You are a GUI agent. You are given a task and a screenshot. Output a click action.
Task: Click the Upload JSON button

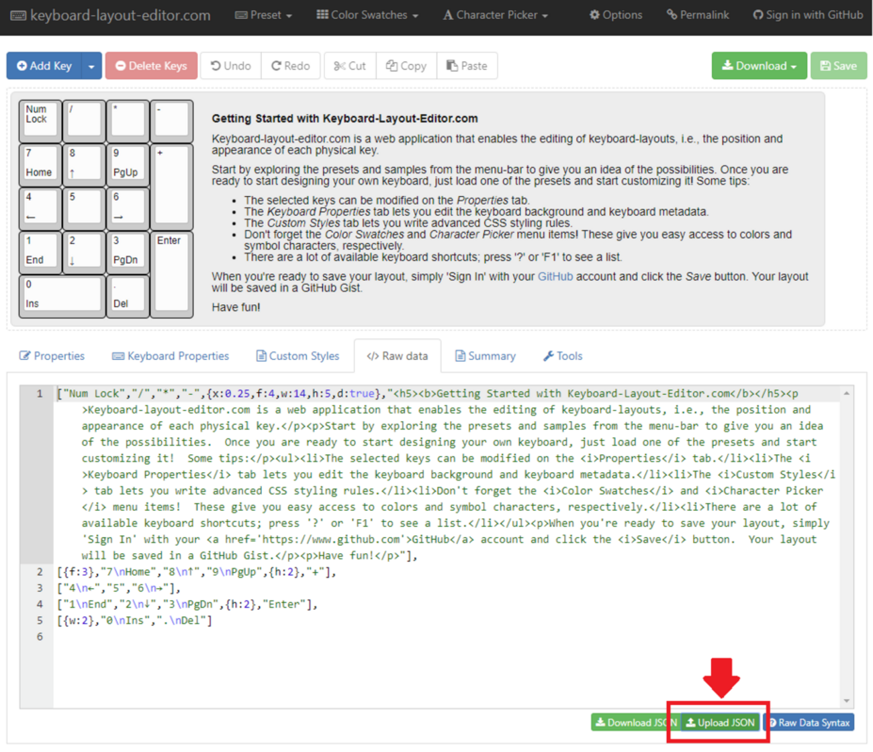[x=721, y=722]
